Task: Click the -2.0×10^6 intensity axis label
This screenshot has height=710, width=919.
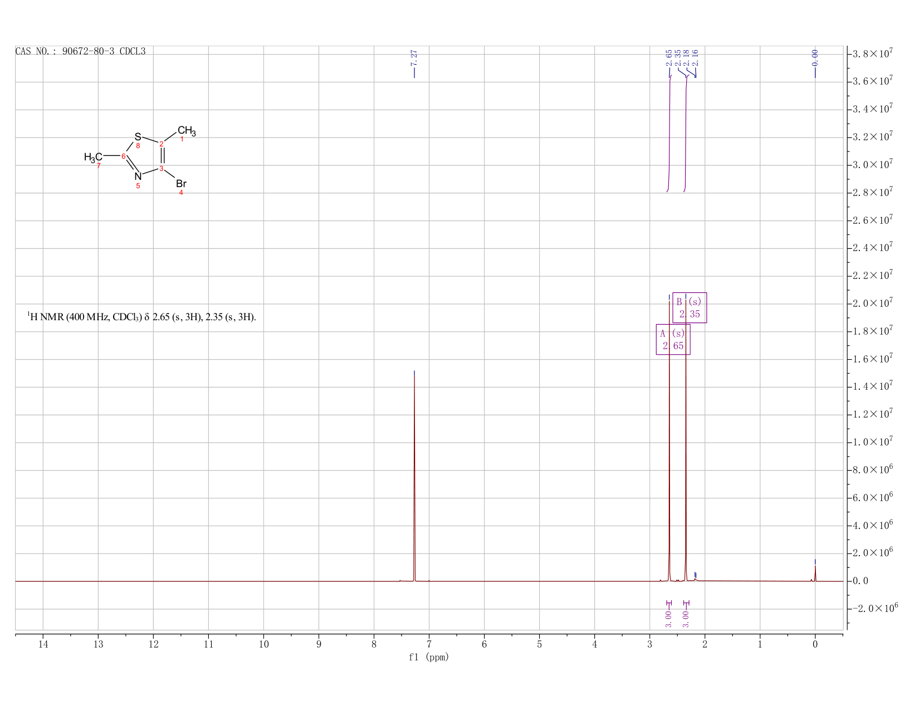Action: point(875,608)
